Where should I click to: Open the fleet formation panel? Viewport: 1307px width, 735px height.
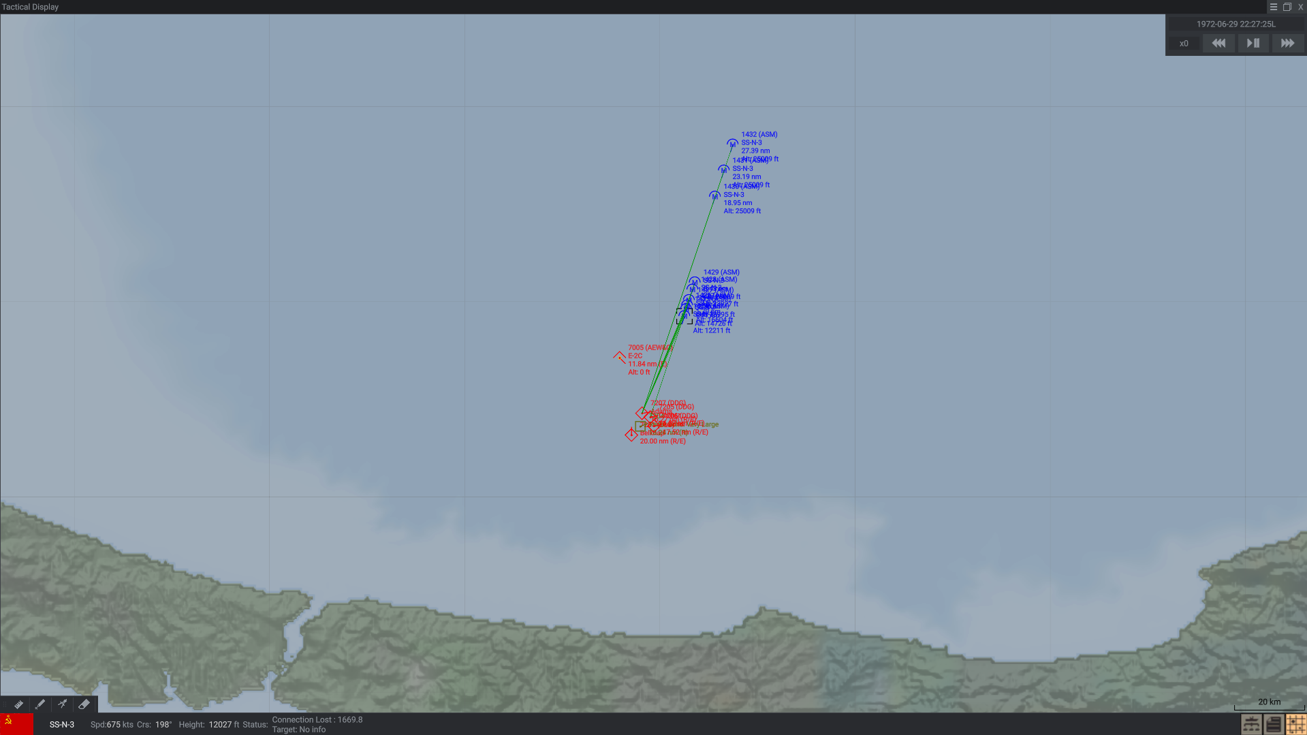click(x=1251, y=724)
